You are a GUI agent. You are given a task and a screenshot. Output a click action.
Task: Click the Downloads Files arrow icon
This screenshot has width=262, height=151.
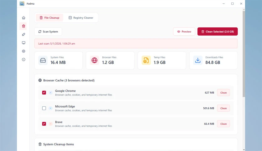198,60
